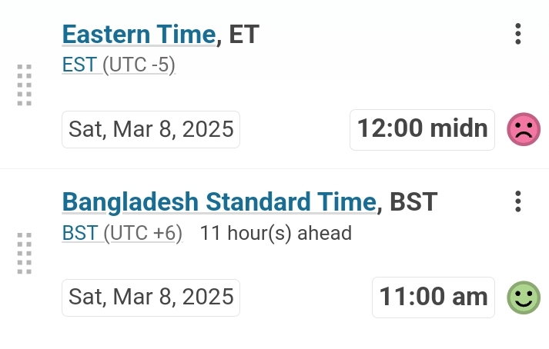Open the Bangladesh Standard Time options menu
The image size is (549, 349).
coord(518,201)
